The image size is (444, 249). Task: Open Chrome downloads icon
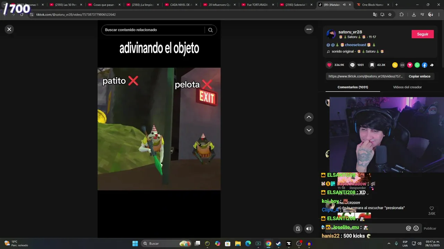click(x=414, y=15)
